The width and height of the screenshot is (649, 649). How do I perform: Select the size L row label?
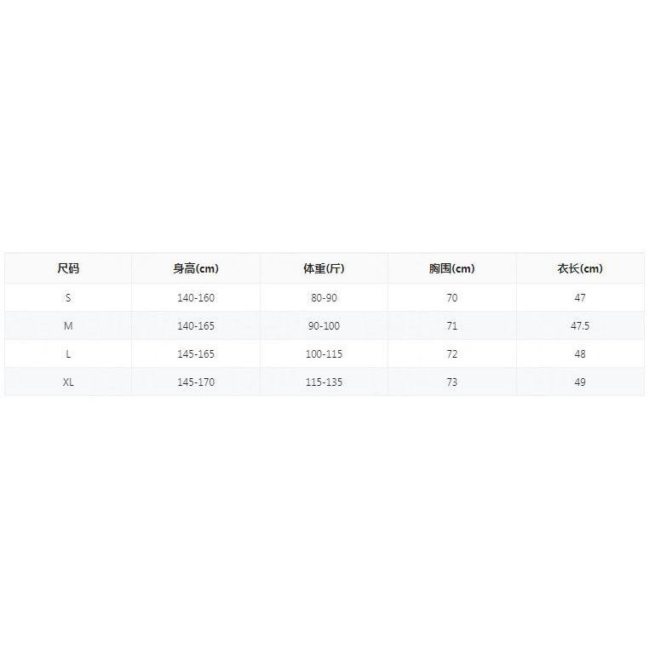pyautogui.click(x=68, y=354)
